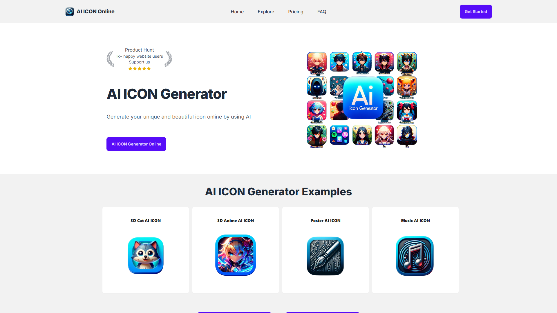
Task: Click the AI ICON Online brand text
Action: (95, 12)
